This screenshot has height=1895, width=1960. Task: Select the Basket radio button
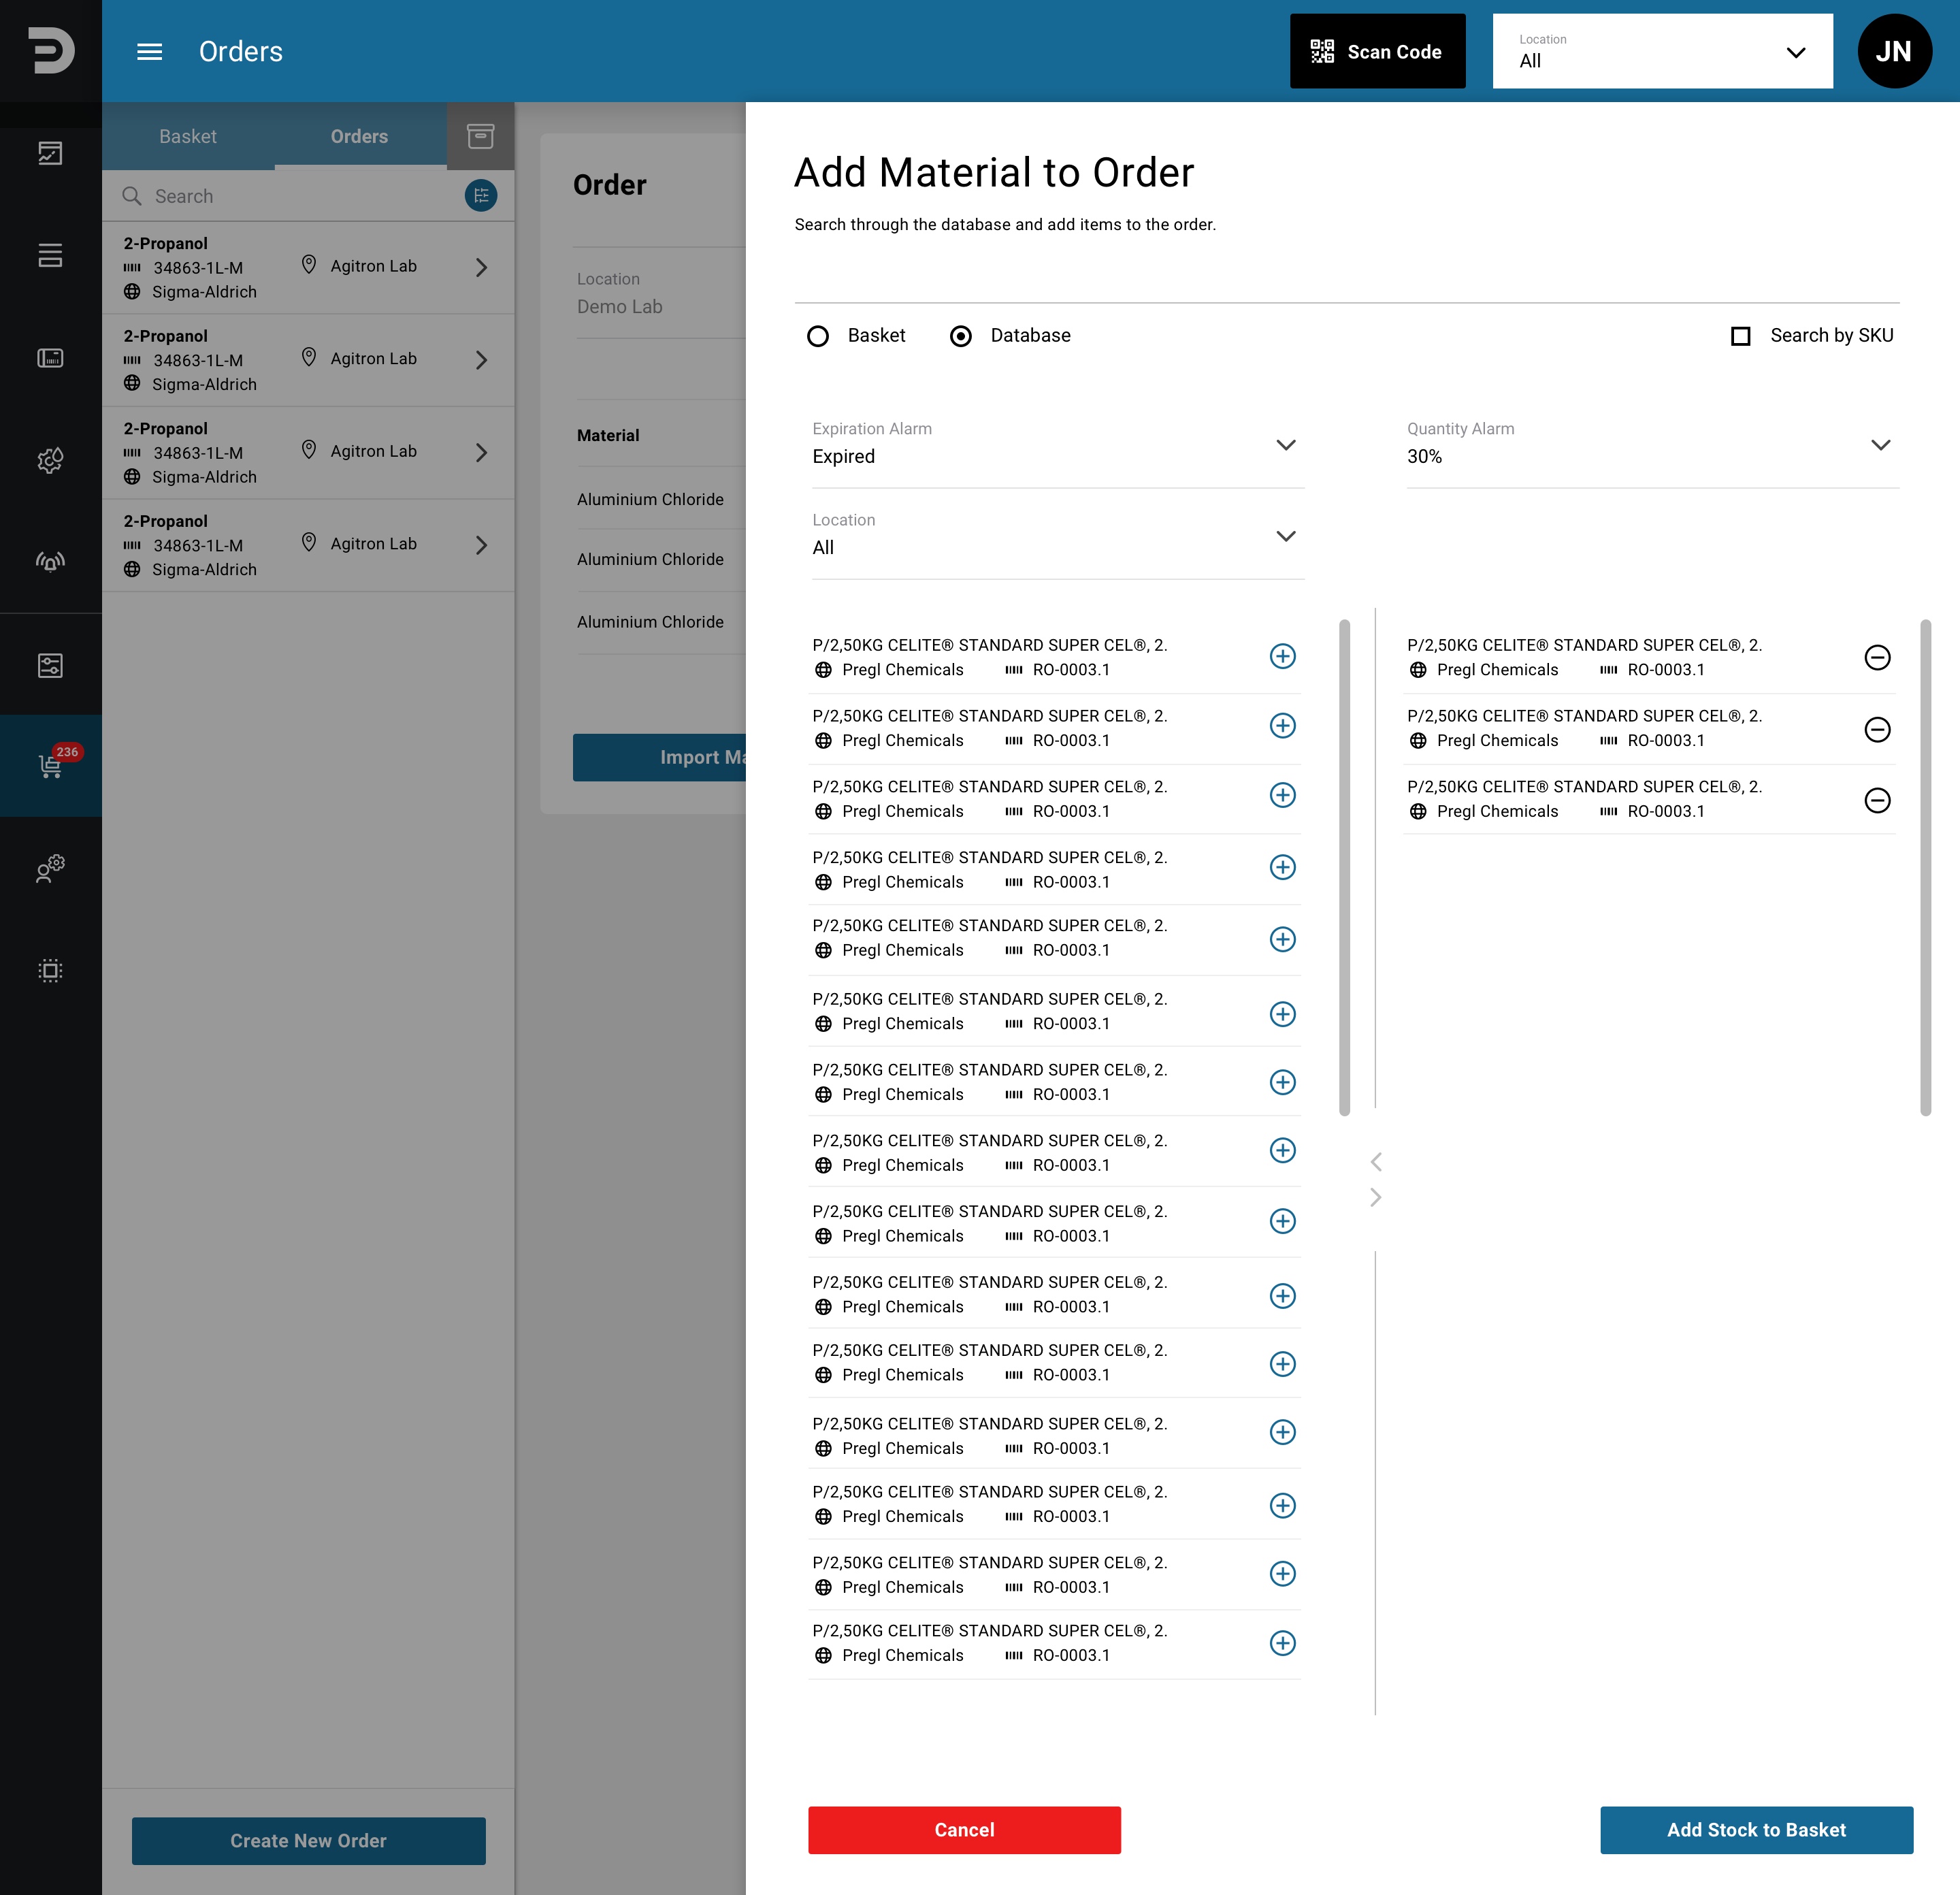tap(818, 336)
